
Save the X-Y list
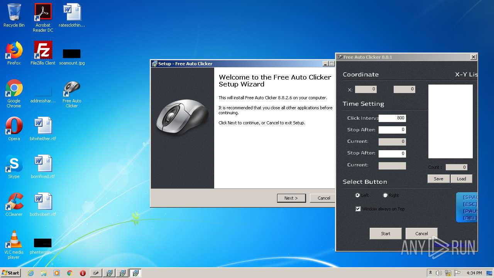(438, 179)
